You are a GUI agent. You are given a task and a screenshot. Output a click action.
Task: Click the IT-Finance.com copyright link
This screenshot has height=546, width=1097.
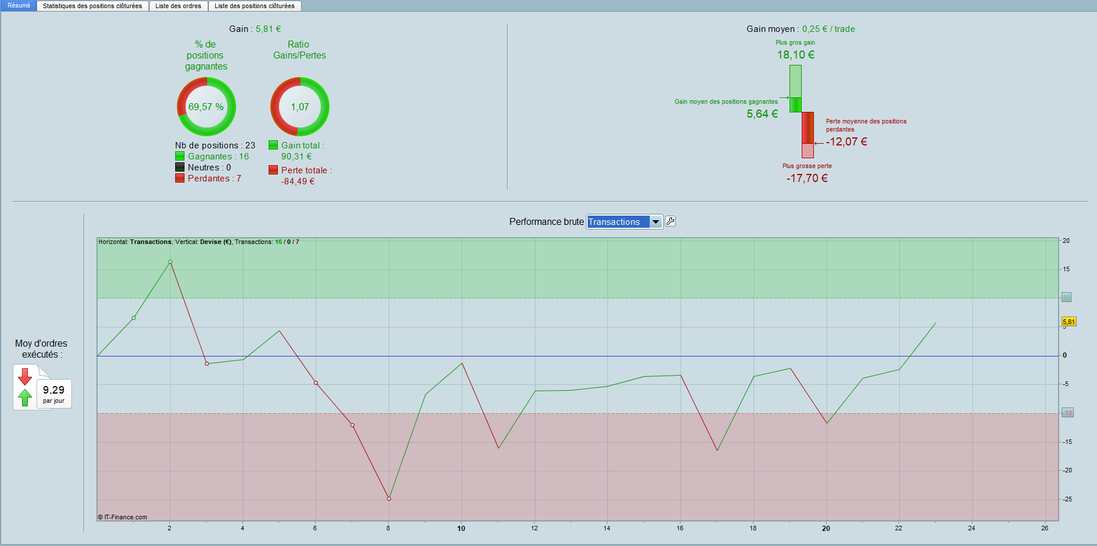tap(122, 517)
